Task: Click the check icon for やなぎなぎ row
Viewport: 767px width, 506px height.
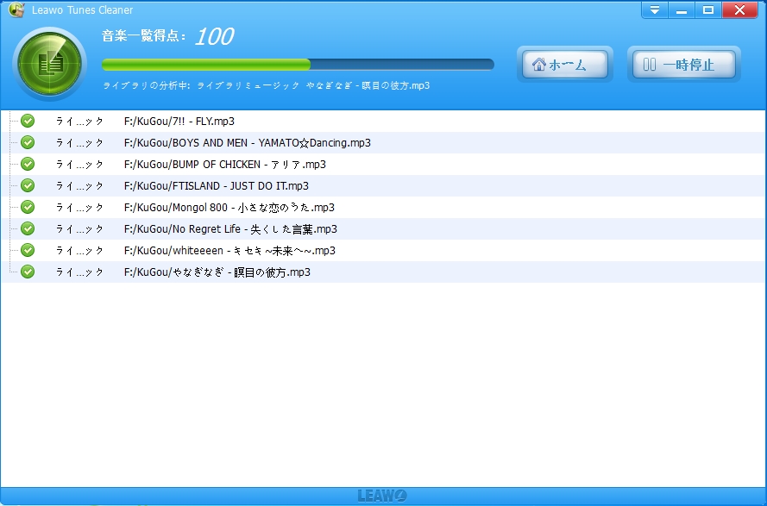Action: 28,272
